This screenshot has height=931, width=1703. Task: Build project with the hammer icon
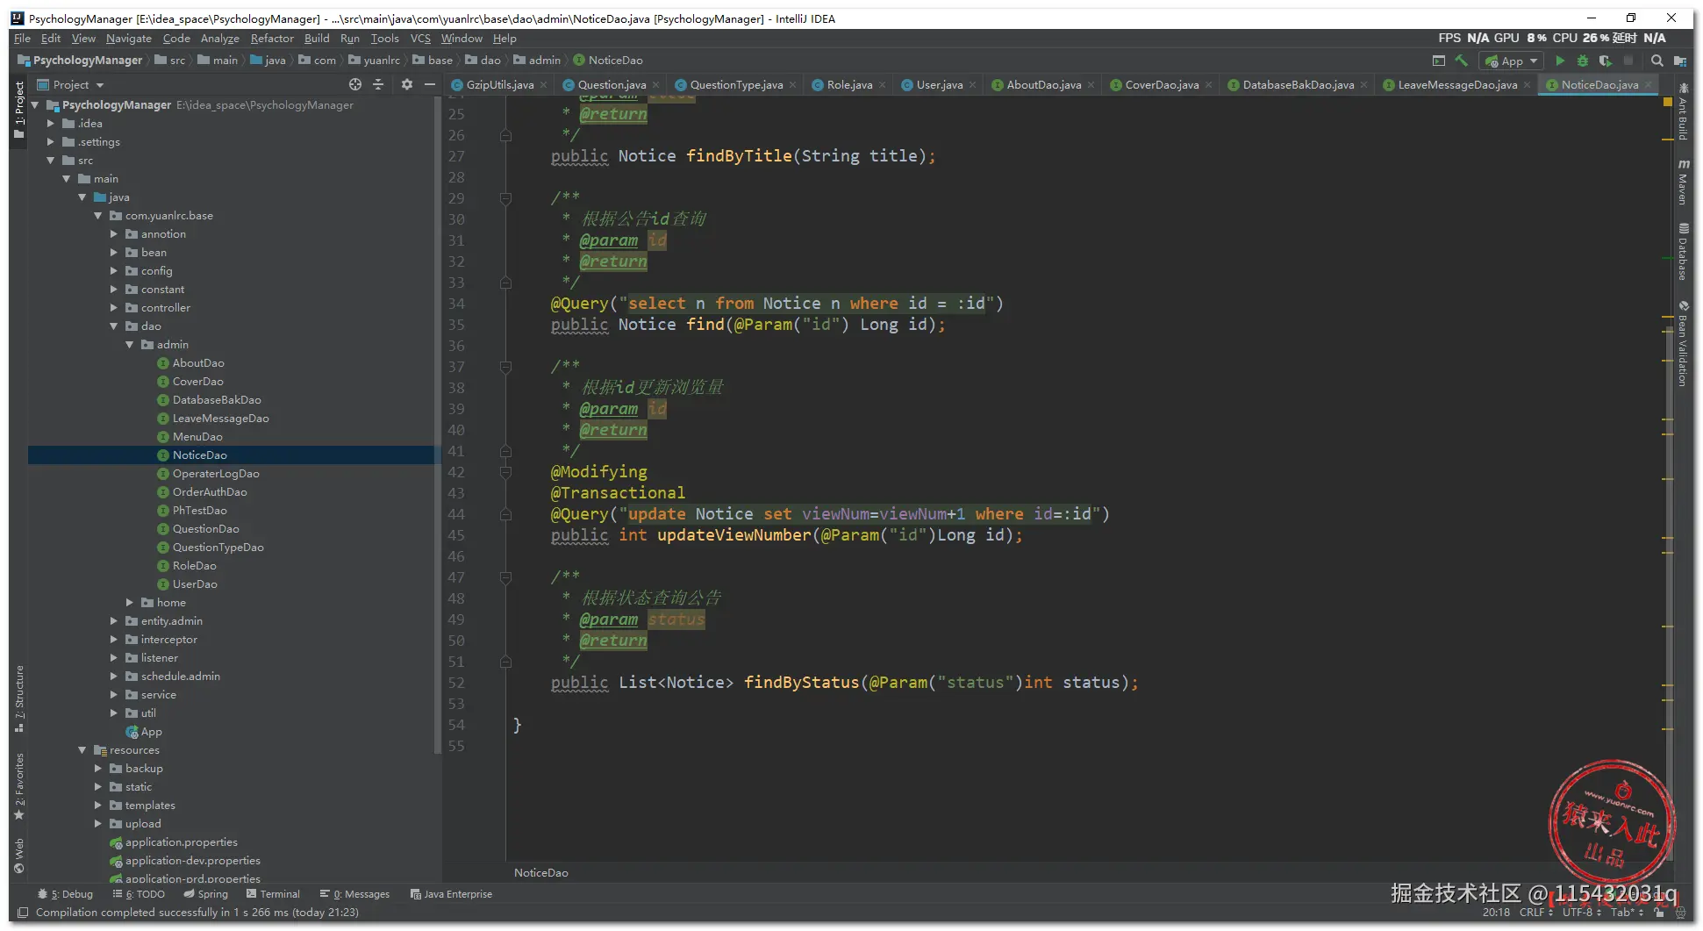pyautogui.click(x=1461, y=61)
